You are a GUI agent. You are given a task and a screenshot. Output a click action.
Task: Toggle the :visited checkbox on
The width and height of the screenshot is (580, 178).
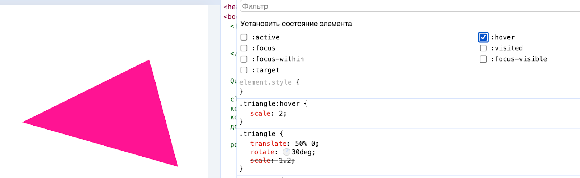[483, 48]
